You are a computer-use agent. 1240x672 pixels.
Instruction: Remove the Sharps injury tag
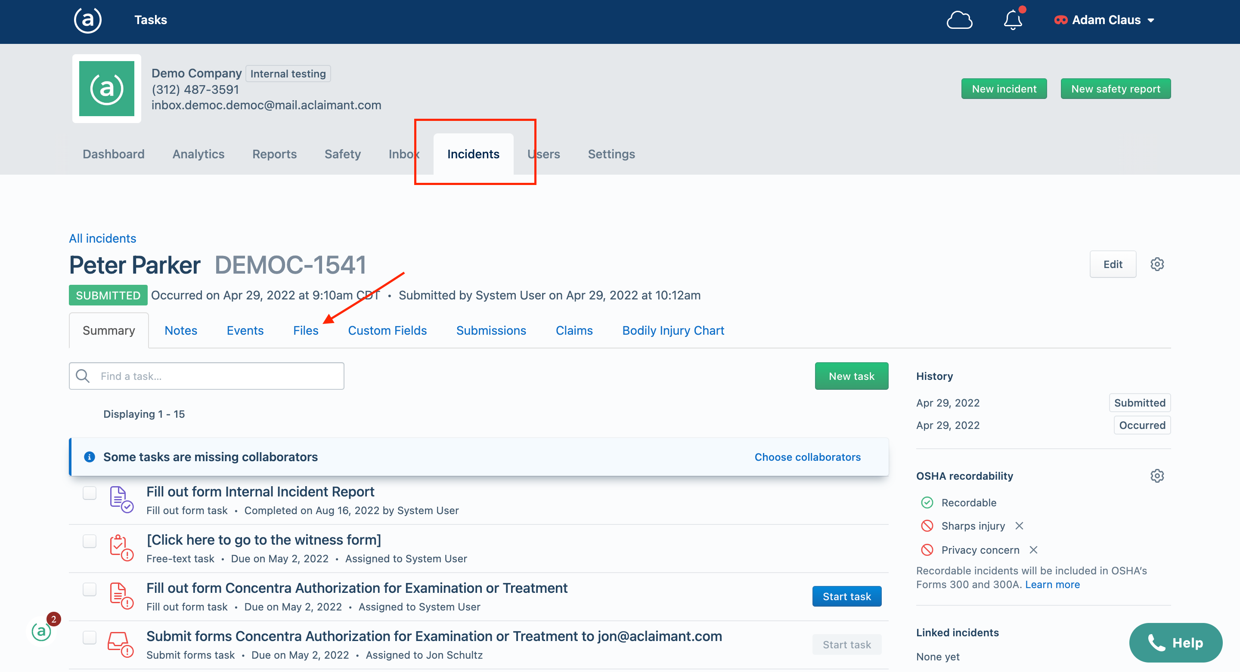[1020, 526]
